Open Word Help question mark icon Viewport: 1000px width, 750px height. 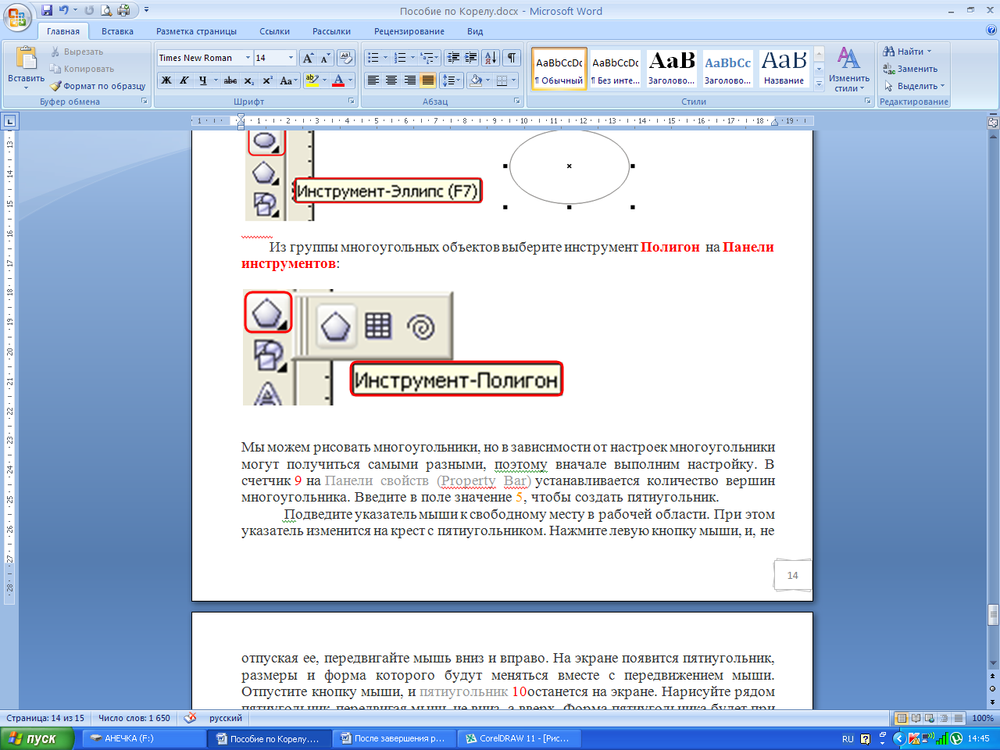tap(991, 31)
